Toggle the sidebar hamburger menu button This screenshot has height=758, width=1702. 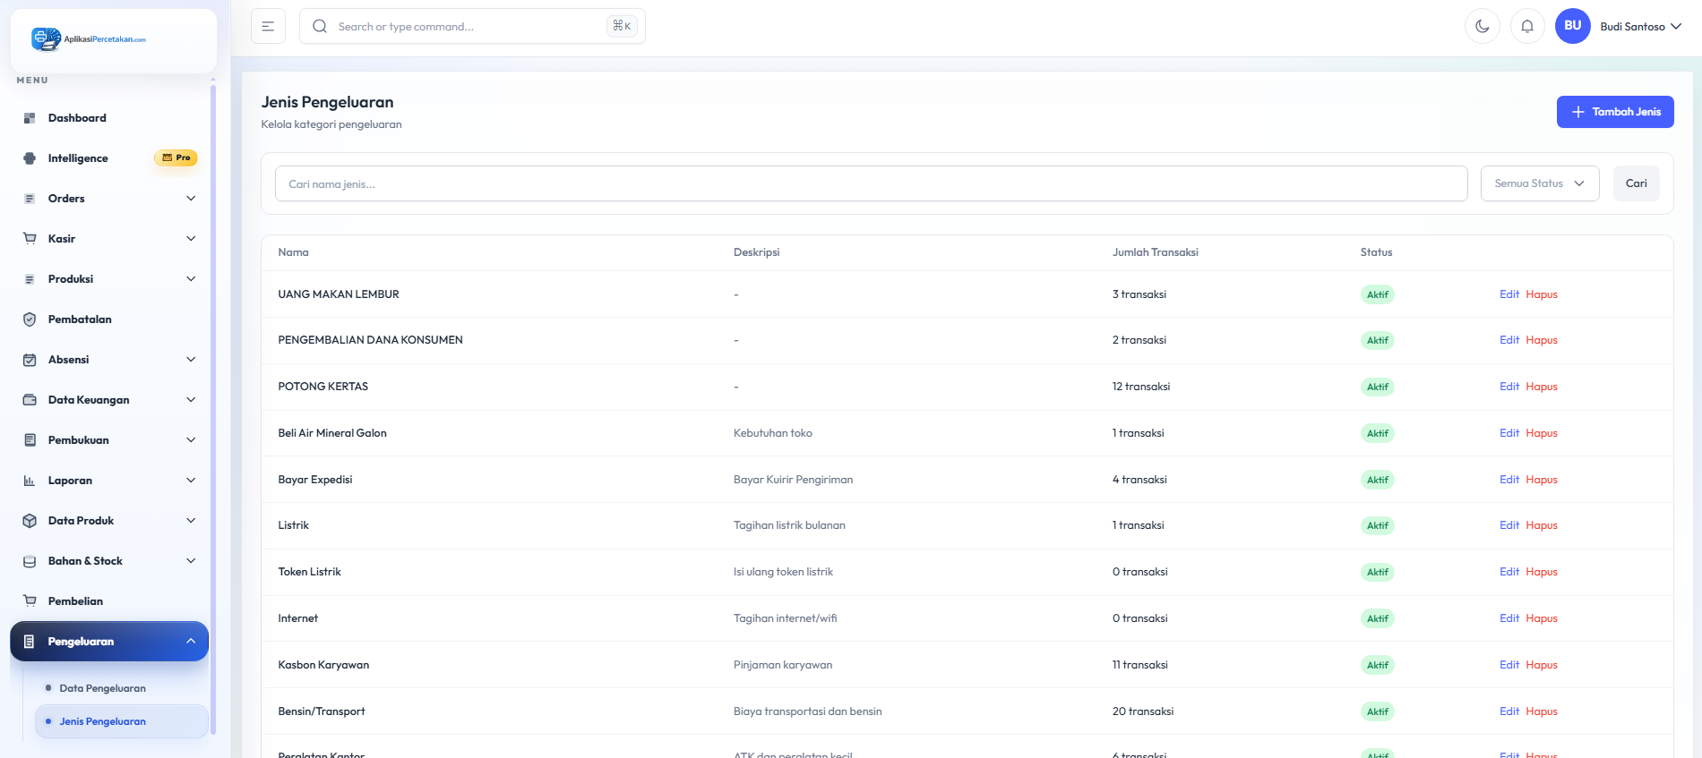(x=268, y=26)
